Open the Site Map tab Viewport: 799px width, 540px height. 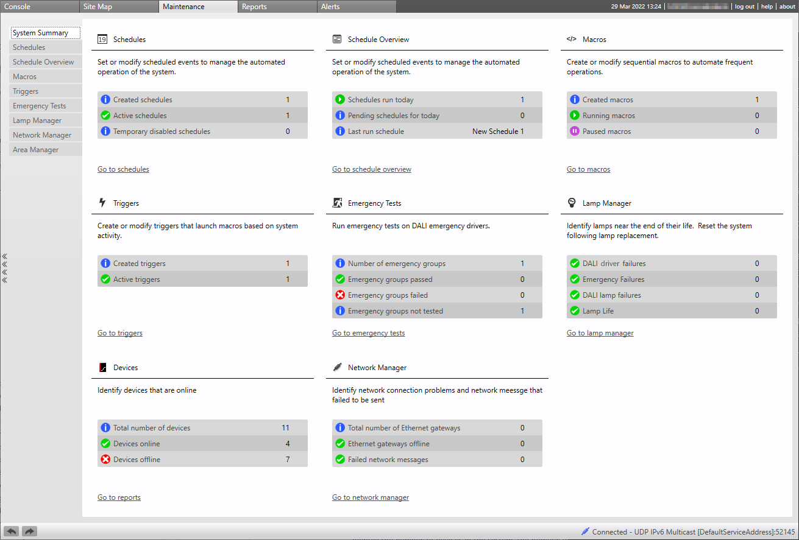[96, 7]
